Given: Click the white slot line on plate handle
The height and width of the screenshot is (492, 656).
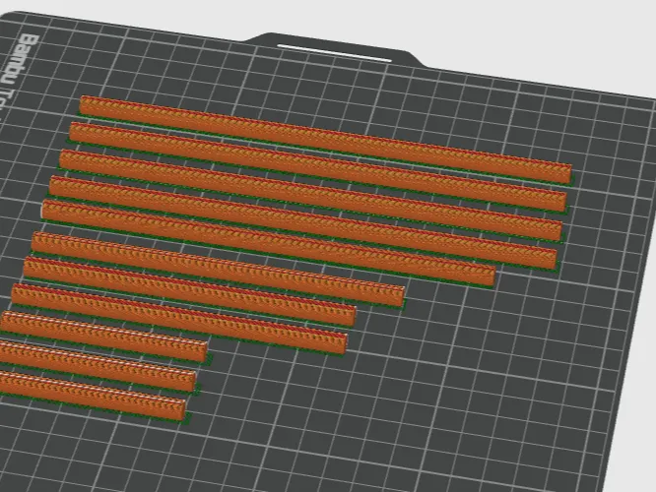Looking at the screenshot, I should 334,53.
